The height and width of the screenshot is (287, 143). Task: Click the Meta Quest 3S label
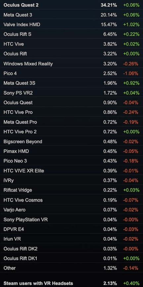click(19, 83)
